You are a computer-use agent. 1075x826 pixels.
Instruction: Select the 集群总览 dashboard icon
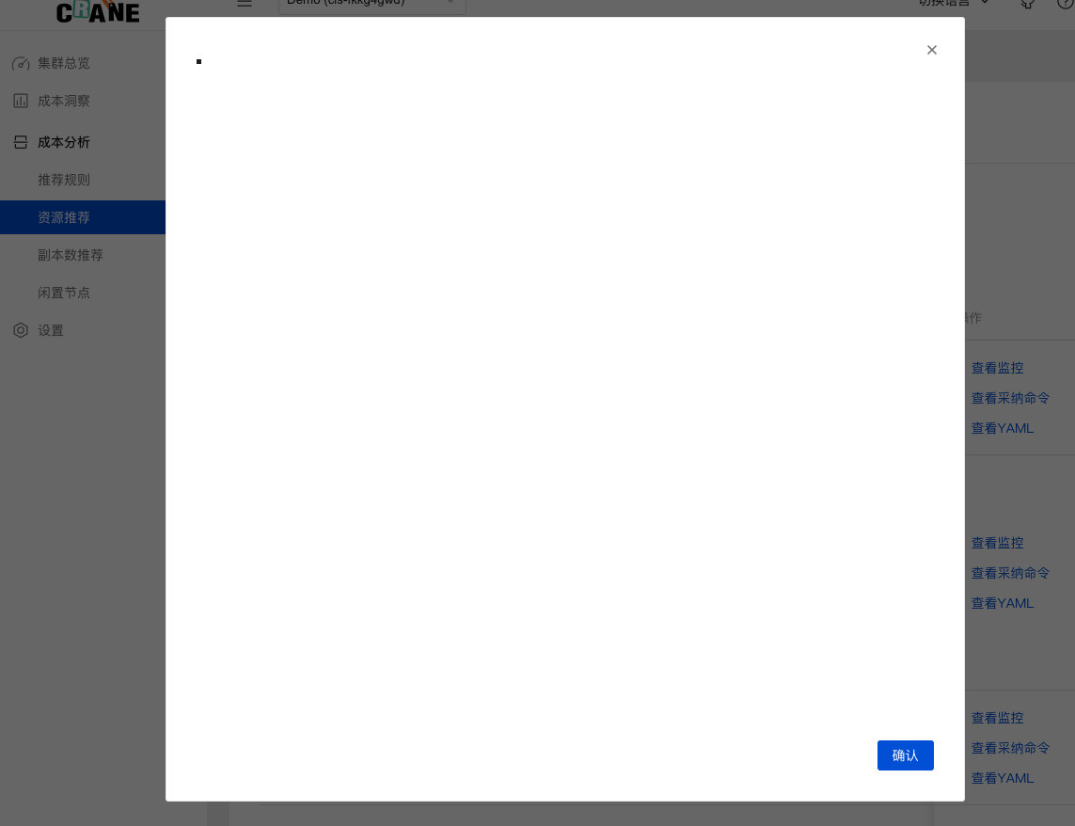point(21,63)
